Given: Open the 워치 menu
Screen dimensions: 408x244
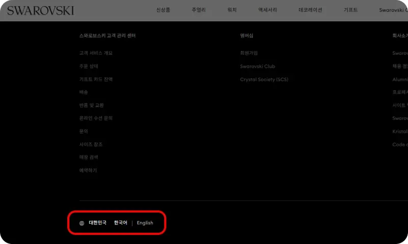Looking at the screenshot, I should click(232, 10).
